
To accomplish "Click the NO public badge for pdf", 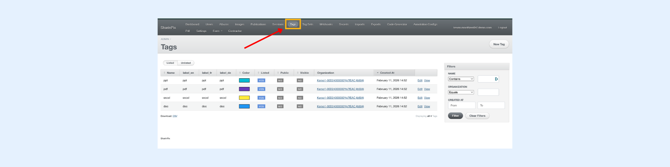I will 280,89.
